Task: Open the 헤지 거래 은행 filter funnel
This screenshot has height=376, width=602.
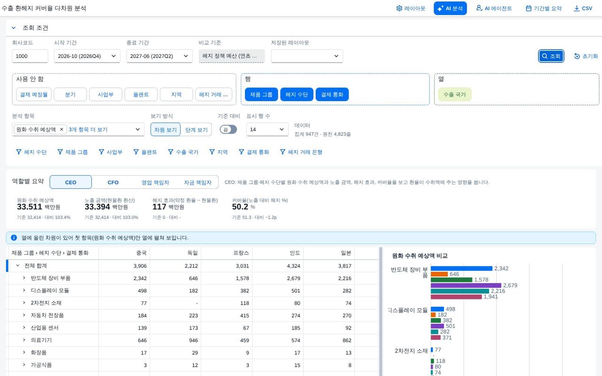Action: 301,152
